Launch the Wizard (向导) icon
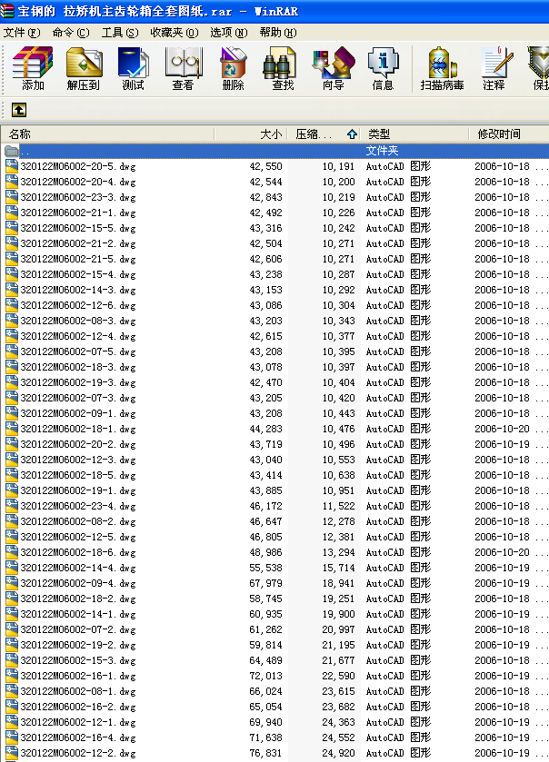This screenshot has width=549, height=762. click(333, 69)
